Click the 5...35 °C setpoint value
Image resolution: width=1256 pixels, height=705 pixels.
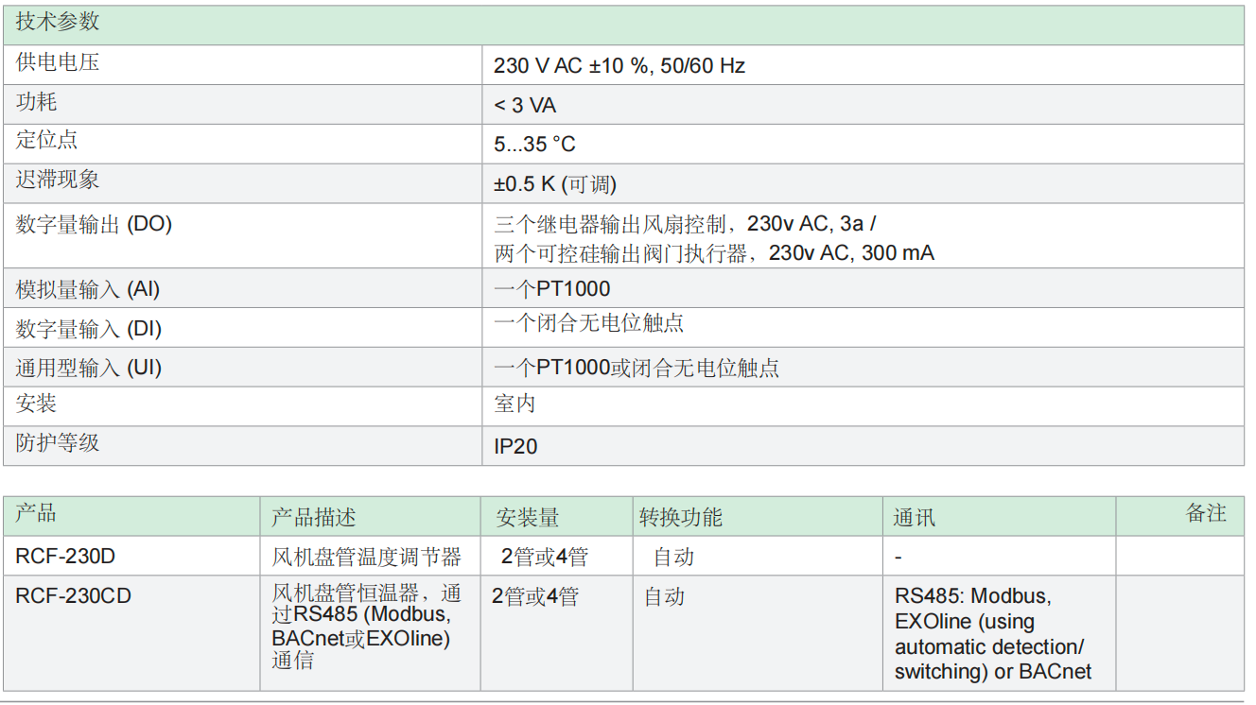pos(534,145)
